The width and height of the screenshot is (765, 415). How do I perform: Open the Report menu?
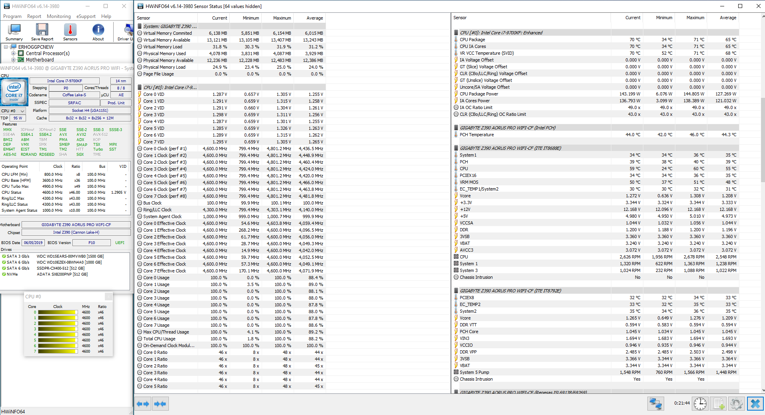pos(34,16)
